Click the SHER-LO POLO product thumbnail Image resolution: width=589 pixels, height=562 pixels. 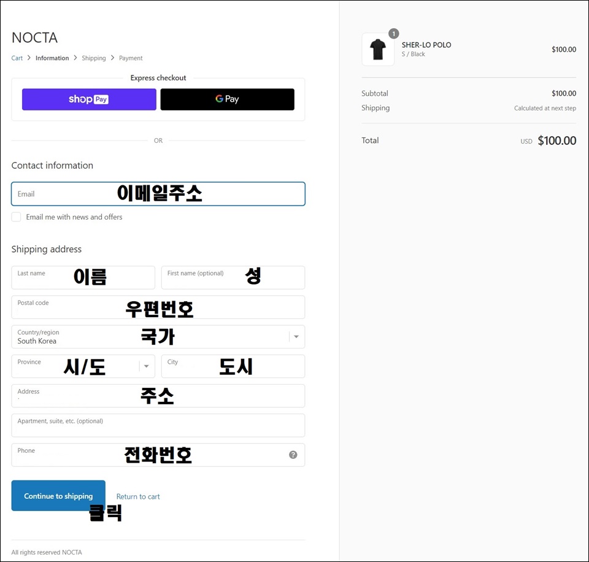378,49
